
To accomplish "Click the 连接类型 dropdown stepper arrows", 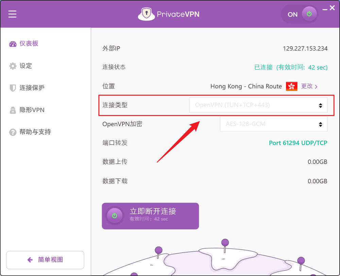I will 321,105.
